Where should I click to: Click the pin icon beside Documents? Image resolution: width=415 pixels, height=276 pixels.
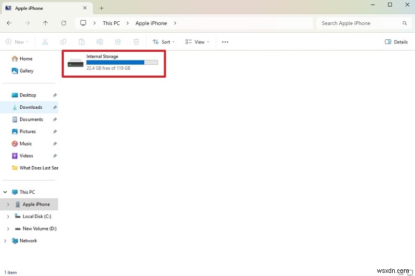click(55, 120)
